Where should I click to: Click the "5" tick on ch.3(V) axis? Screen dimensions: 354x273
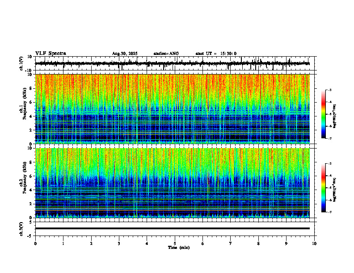click(31, 222)
